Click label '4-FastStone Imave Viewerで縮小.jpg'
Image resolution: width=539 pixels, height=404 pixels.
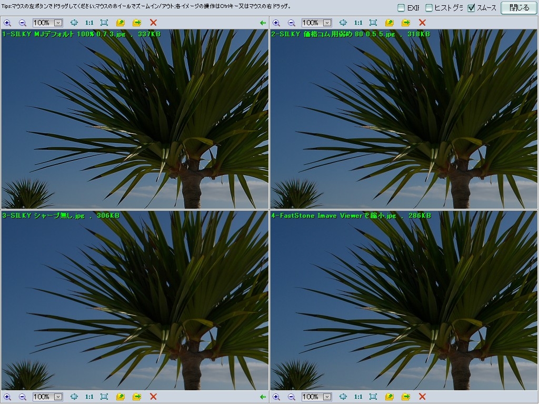click(333, 215)
